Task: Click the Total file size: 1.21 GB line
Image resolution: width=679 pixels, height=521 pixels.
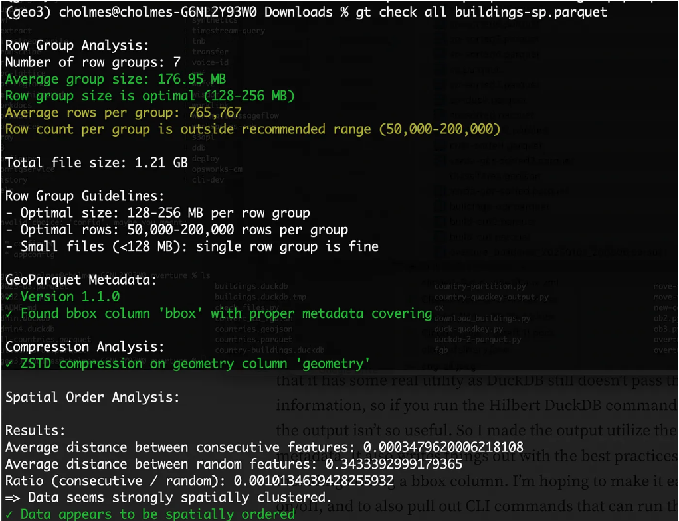Action: [x=96, y=163]
